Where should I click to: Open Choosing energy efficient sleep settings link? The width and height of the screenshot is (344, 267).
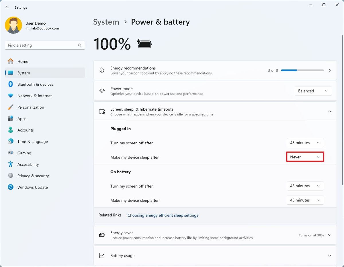pyautogui.click(x=163, y=215)
